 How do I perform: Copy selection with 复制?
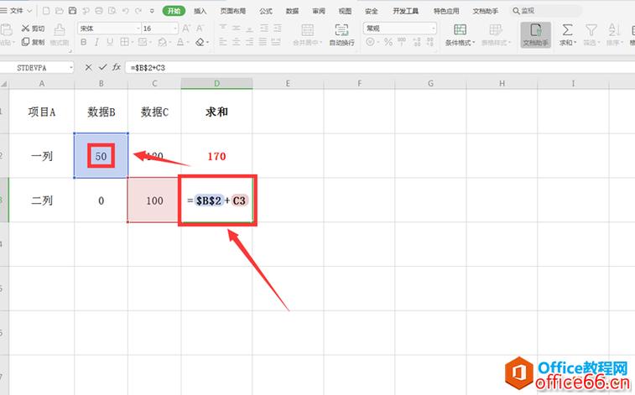(34, 42)
